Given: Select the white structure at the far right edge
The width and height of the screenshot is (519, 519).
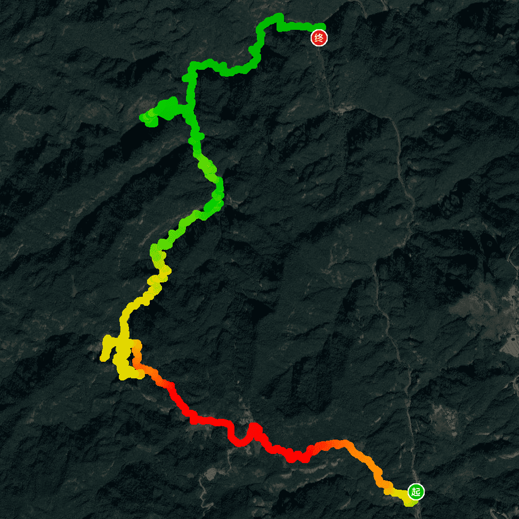Looking at the screenshot, I should click(x=510, y=346).
